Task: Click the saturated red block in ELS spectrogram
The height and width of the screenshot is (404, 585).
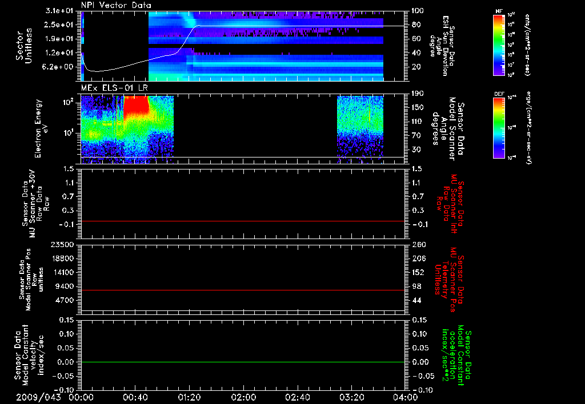Action: (136, 106)
